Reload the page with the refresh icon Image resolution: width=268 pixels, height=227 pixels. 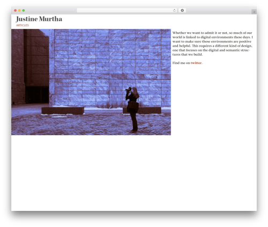[174, 10]
